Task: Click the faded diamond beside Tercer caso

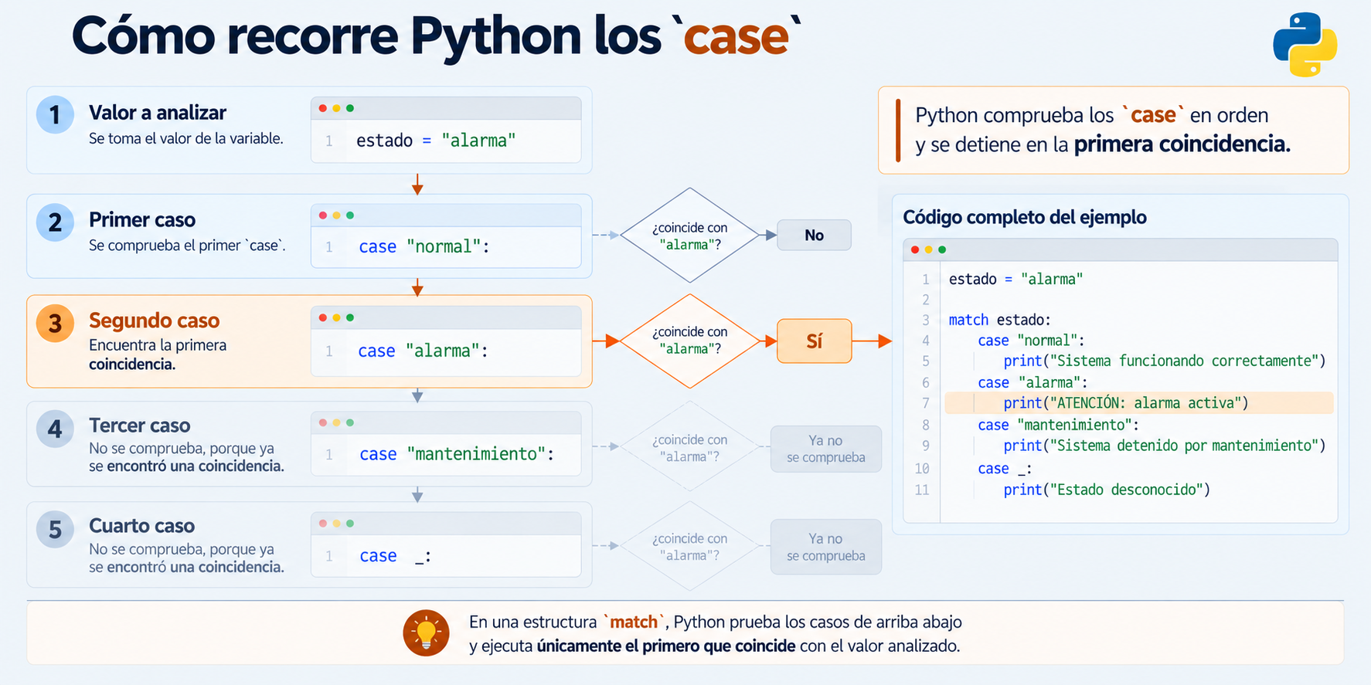Action: 690,446
